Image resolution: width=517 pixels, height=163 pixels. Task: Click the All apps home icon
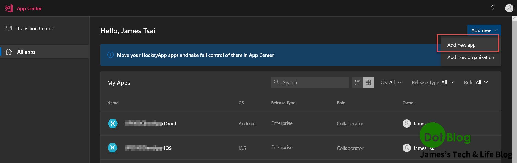tap(9, 52)
